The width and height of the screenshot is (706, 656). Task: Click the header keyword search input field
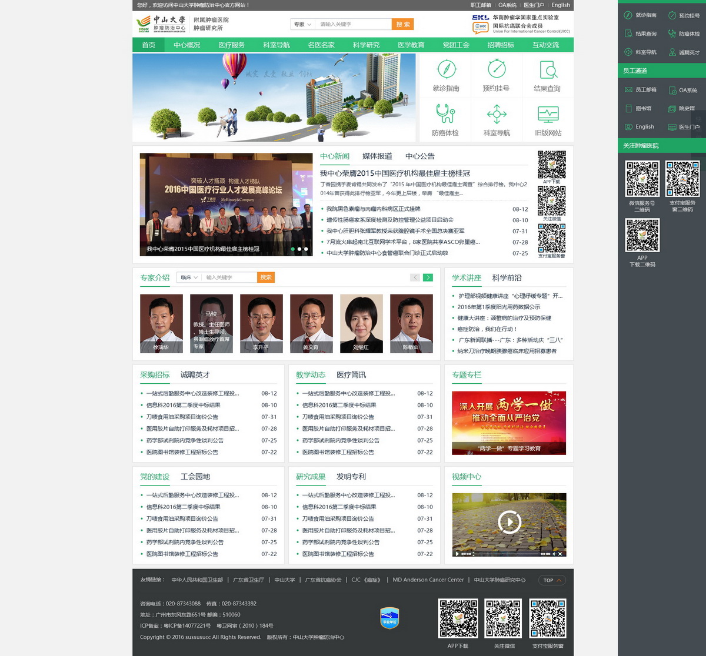353,24
